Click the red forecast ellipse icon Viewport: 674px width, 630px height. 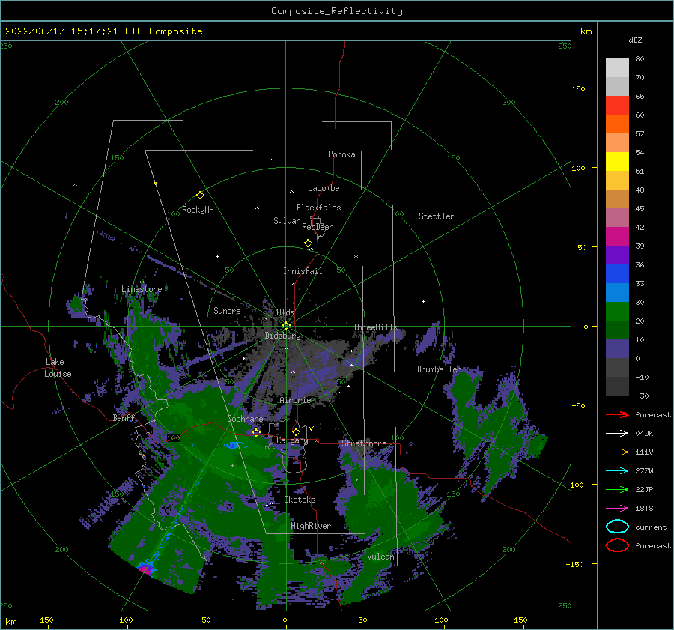point(617,545)
